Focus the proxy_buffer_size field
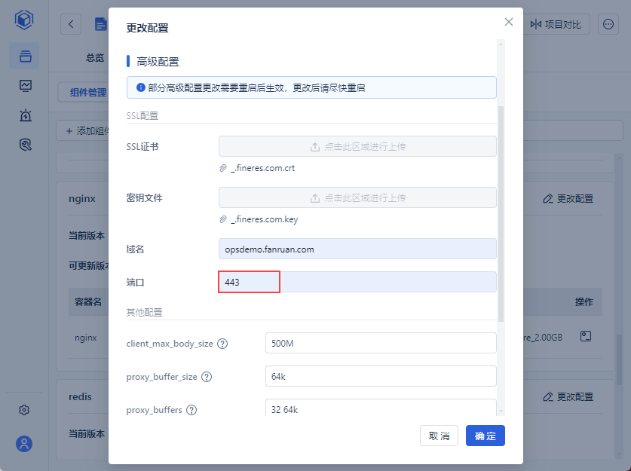Viewport: 631px width, 471px height. 381,376
